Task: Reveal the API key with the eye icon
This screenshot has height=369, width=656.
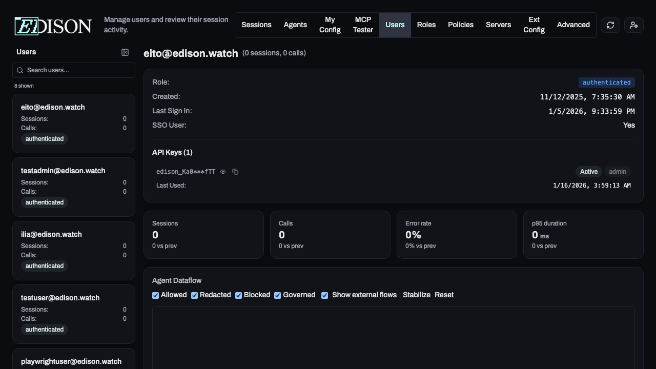Action: (223, 172)
